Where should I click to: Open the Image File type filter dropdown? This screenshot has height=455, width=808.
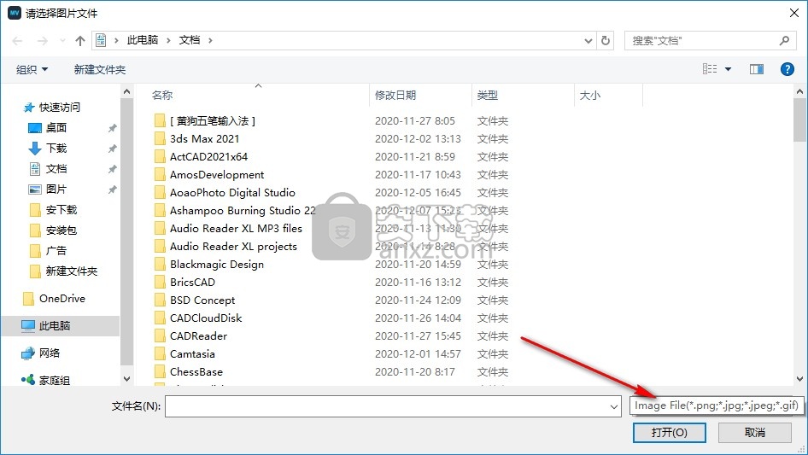point(717,405)
